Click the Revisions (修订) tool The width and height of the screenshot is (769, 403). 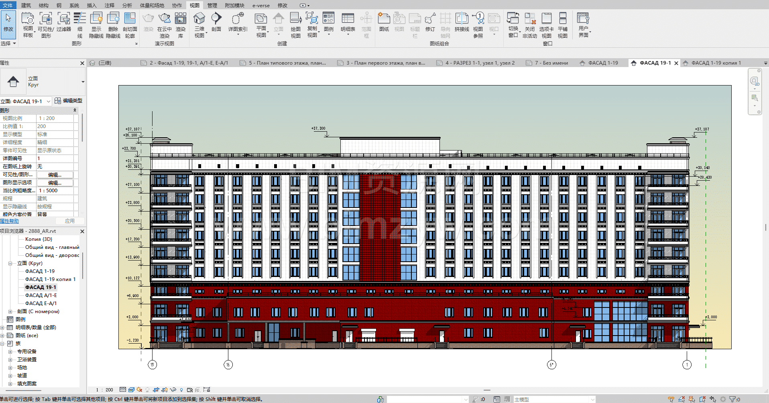pos(430,22)
